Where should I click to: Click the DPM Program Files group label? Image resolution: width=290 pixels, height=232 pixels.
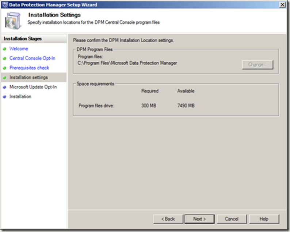click(95, 49)
